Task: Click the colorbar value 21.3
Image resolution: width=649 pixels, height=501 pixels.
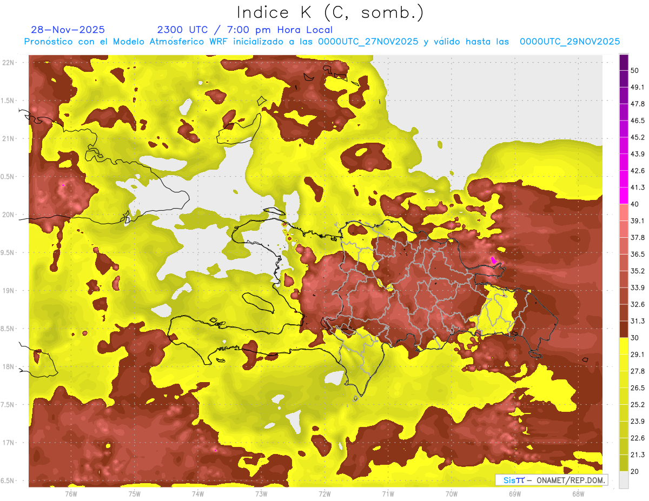Action: [638, 455]
